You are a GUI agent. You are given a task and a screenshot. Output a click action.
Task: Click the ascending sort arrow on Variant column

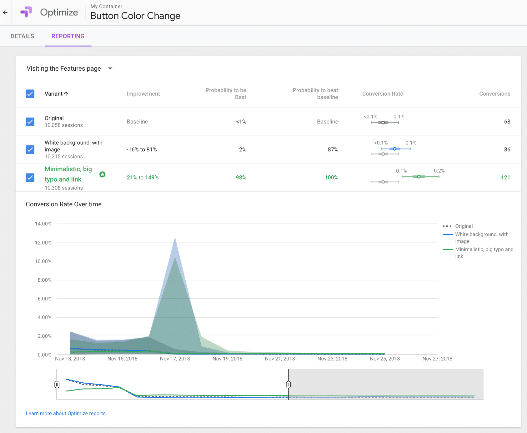[67, 93]
